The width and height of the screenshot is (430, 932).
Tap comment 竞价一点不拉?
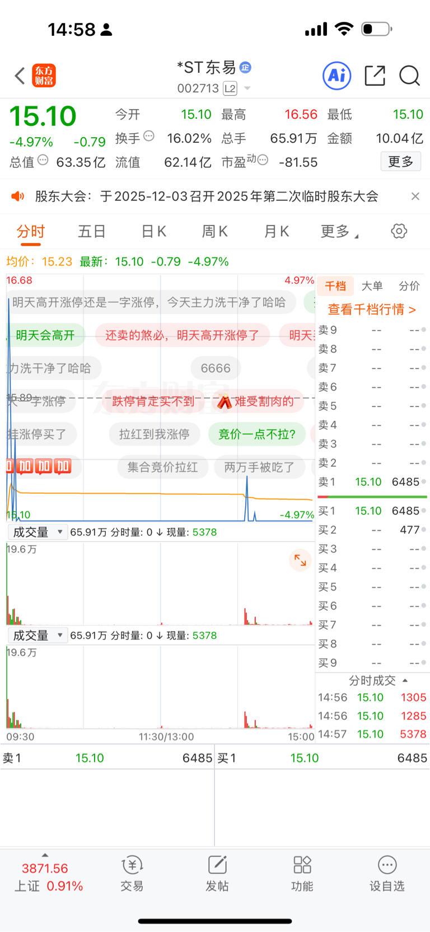point(257,434)
